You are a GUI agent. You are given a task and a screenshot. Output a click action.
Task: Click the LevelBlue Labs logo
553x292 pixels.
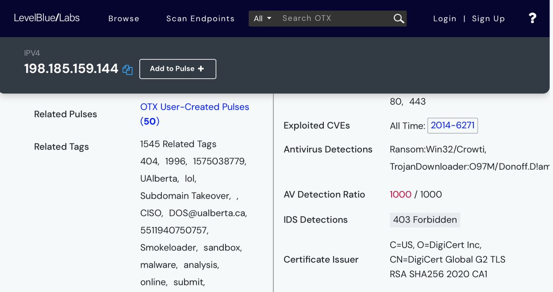[x=47, y=18]
